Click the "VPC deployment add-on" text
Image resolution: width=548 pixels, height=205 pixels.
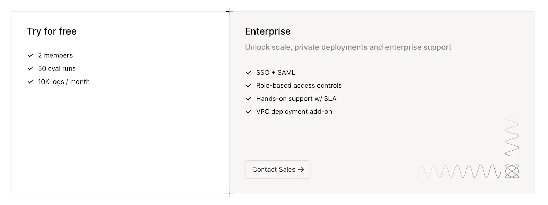pos(294,112)
